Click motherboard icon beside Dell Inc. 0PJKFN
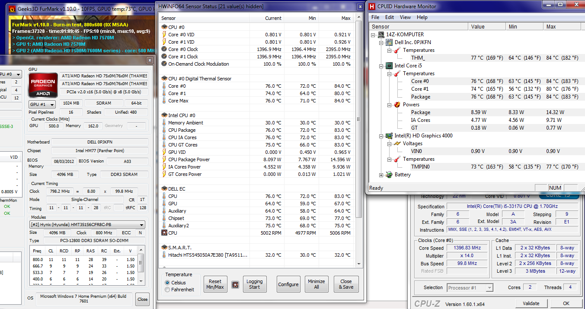 pos(389,42)
